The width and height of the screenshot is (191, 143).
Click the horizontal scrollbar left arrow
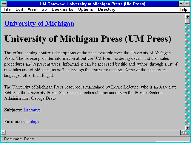point(3,132)
